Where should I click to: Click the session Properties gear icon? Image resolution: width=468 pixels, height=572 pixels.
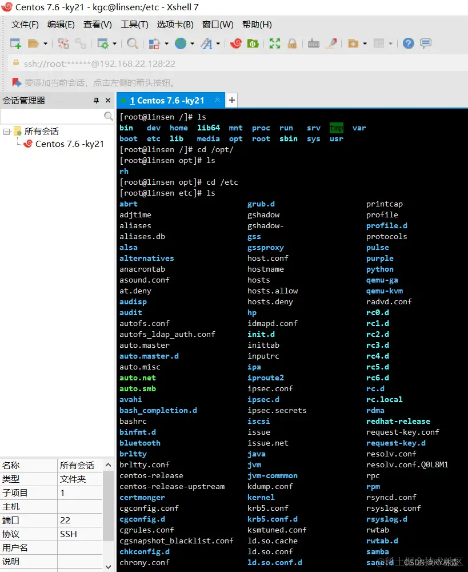pos(103,43)
